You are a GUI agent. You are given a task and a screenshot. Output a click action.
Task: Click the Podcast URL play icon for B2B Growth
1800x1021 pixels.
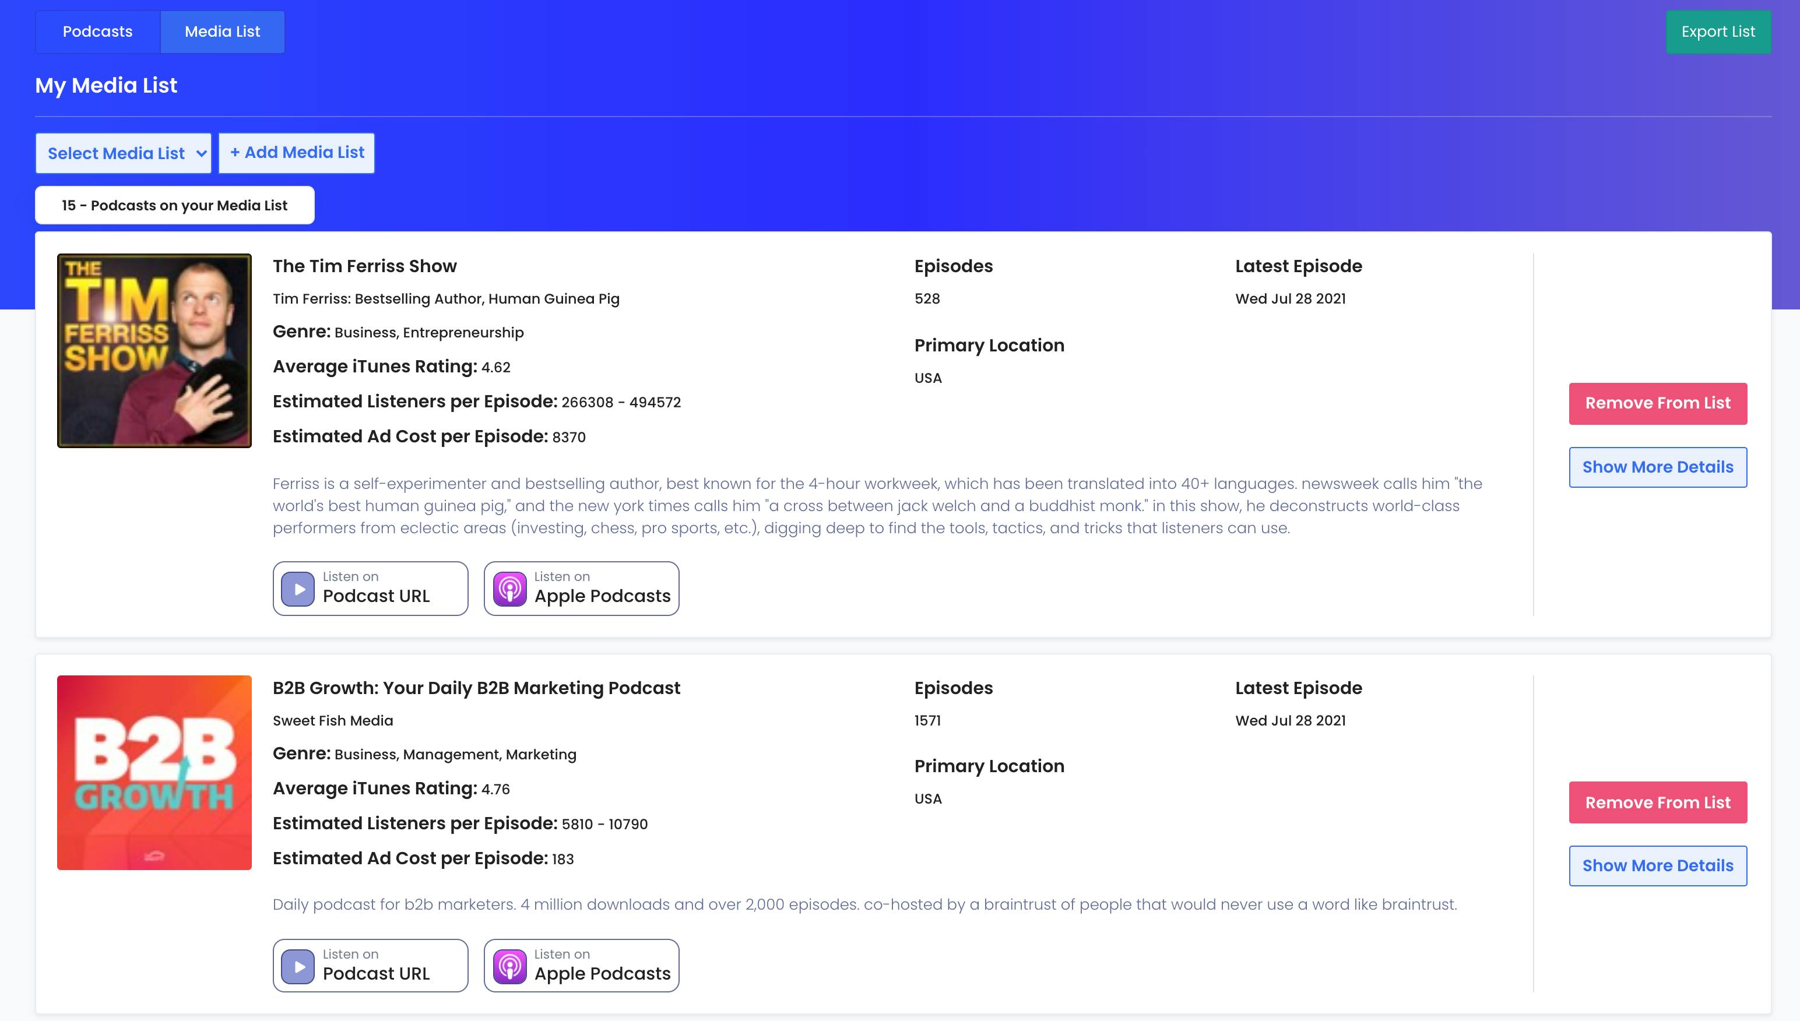[298, 967]
